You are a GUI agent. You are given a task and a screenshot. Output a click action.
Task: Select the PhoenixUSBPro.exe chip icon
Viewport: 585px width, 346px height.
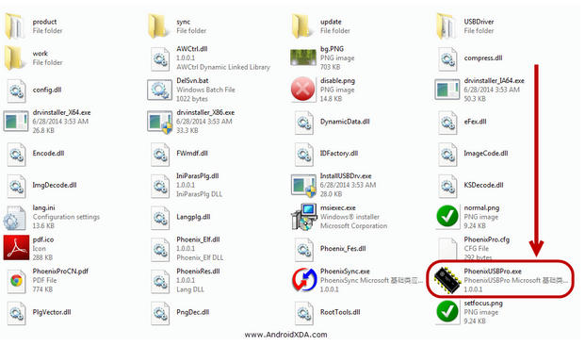(447, 280)
